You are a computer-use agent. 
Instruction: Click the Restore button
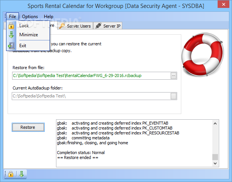click(x=28, y=127)
